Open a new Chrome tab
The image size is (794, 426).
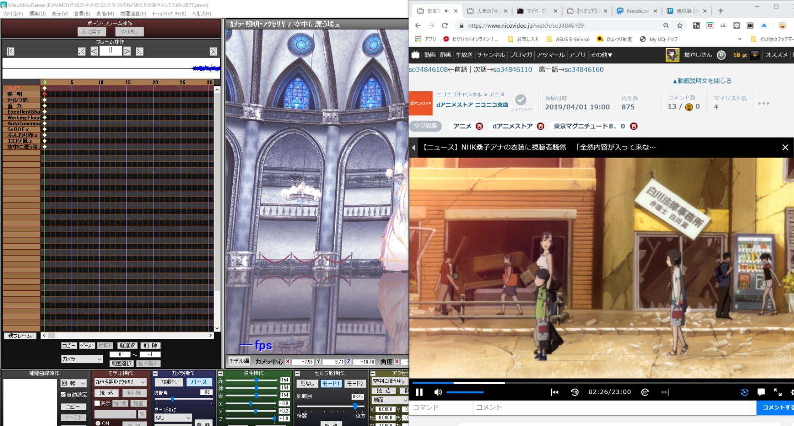721,11
